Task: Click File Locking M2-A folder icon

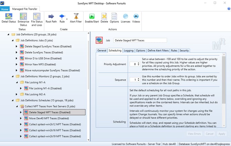Action: click(x=22, y=94)
